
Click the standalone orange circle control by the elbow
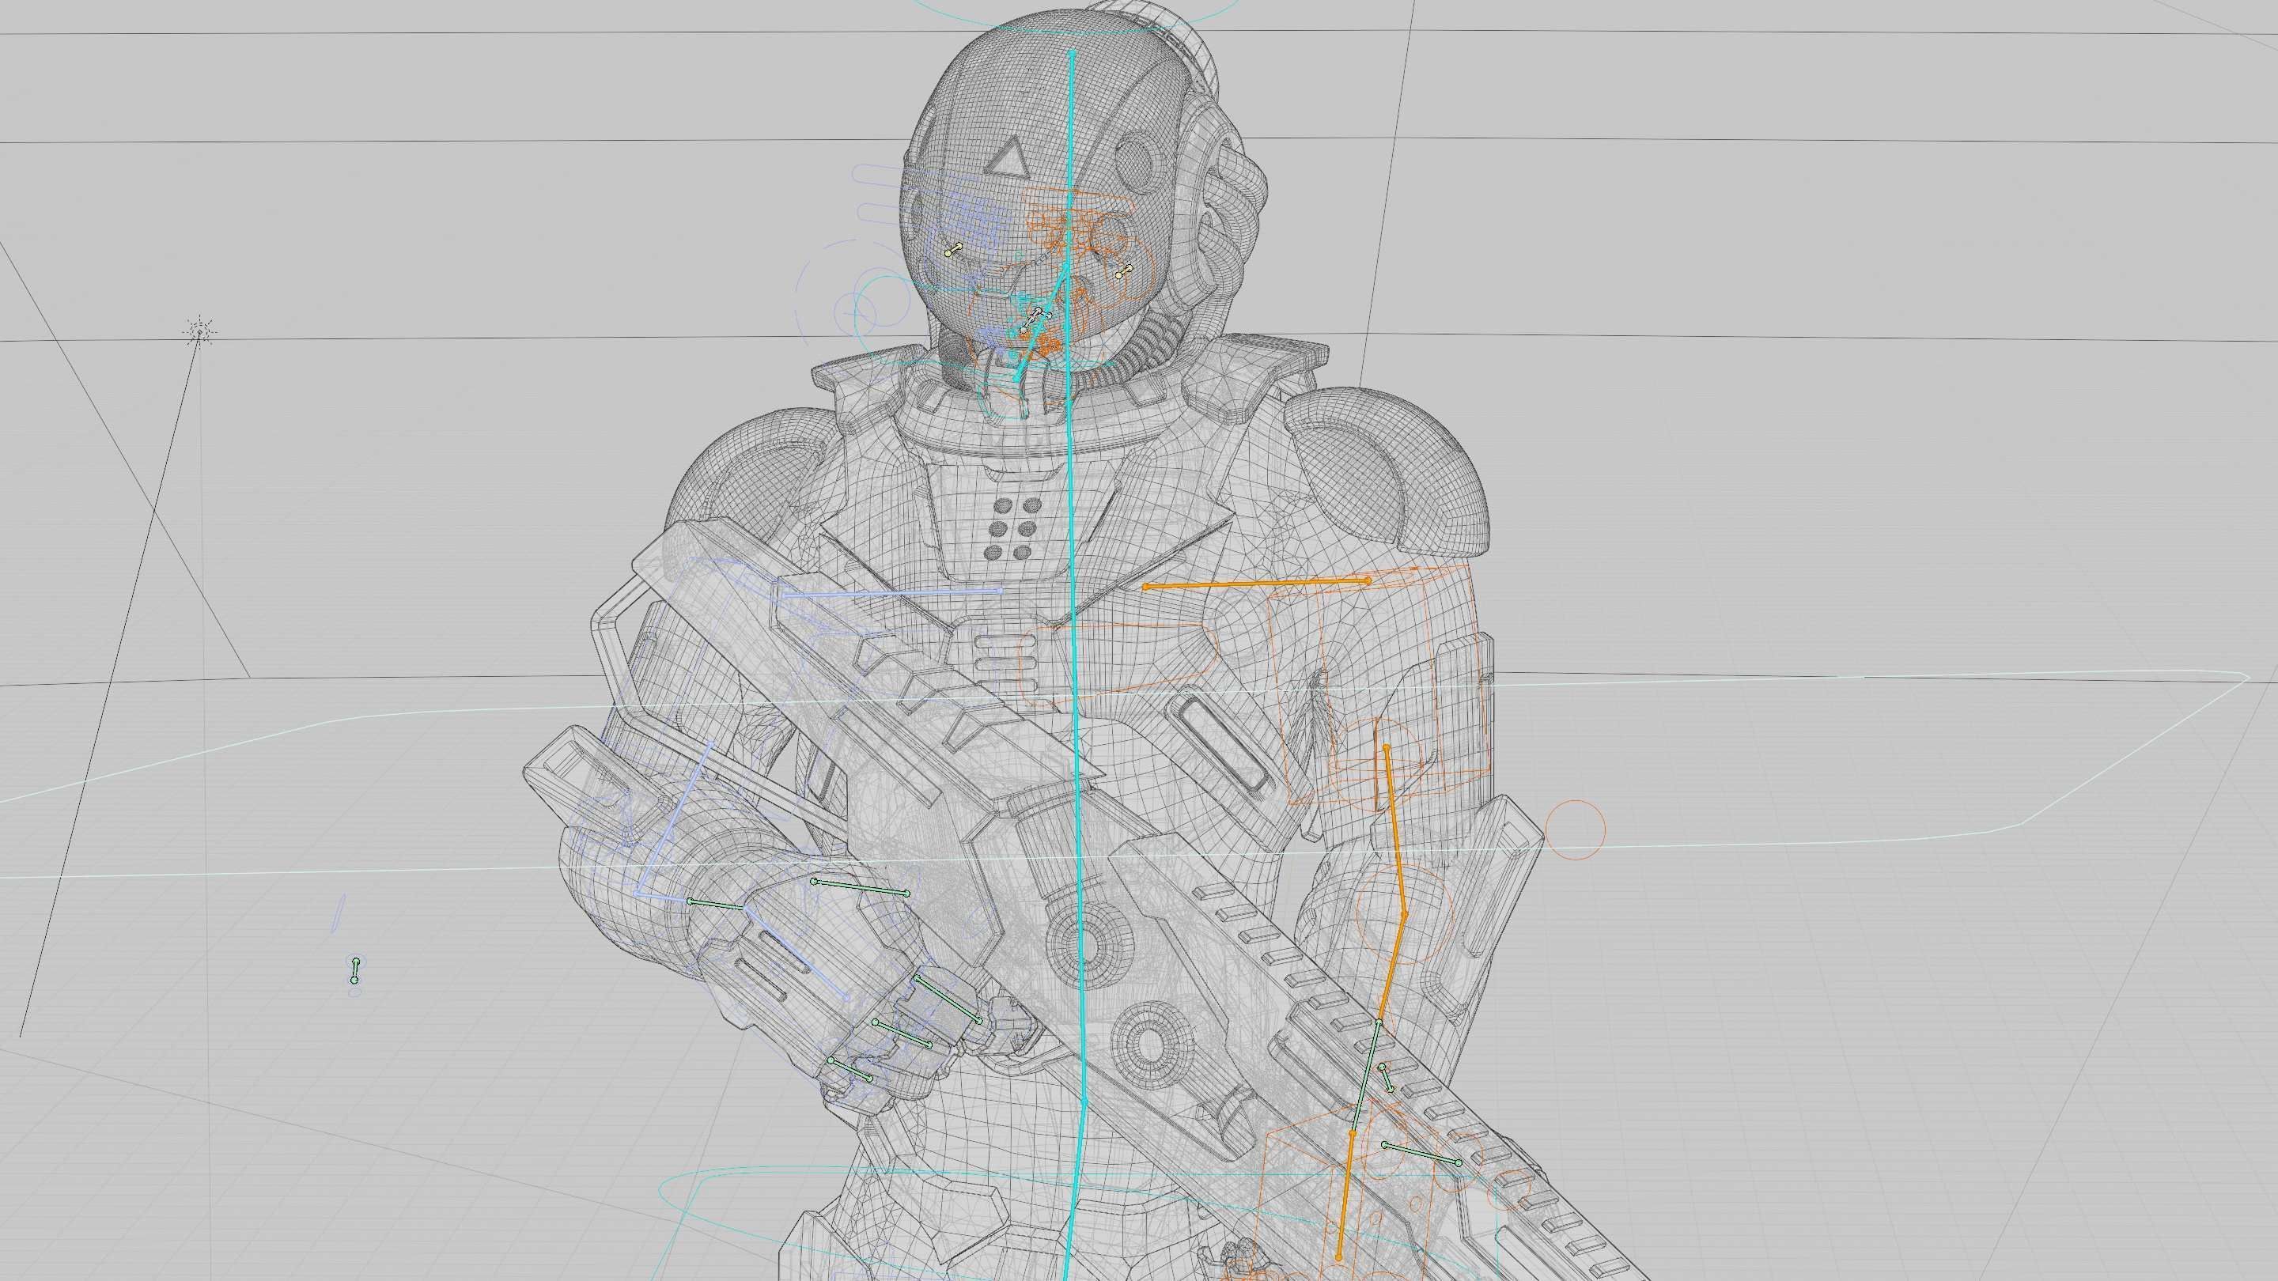tap(1575, 829)
